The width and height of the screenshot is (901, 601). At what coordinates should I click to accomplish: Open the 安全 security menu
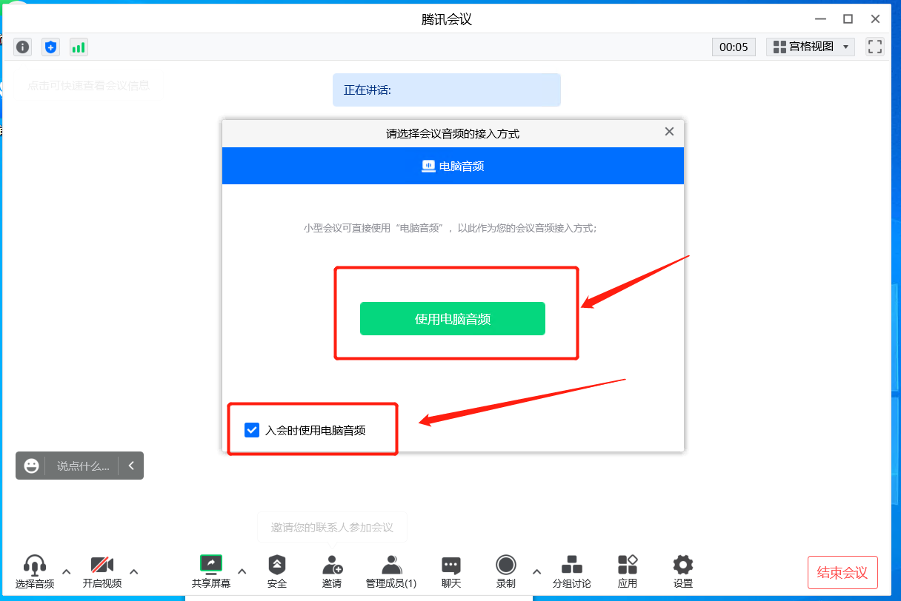(x=277, y=571)
